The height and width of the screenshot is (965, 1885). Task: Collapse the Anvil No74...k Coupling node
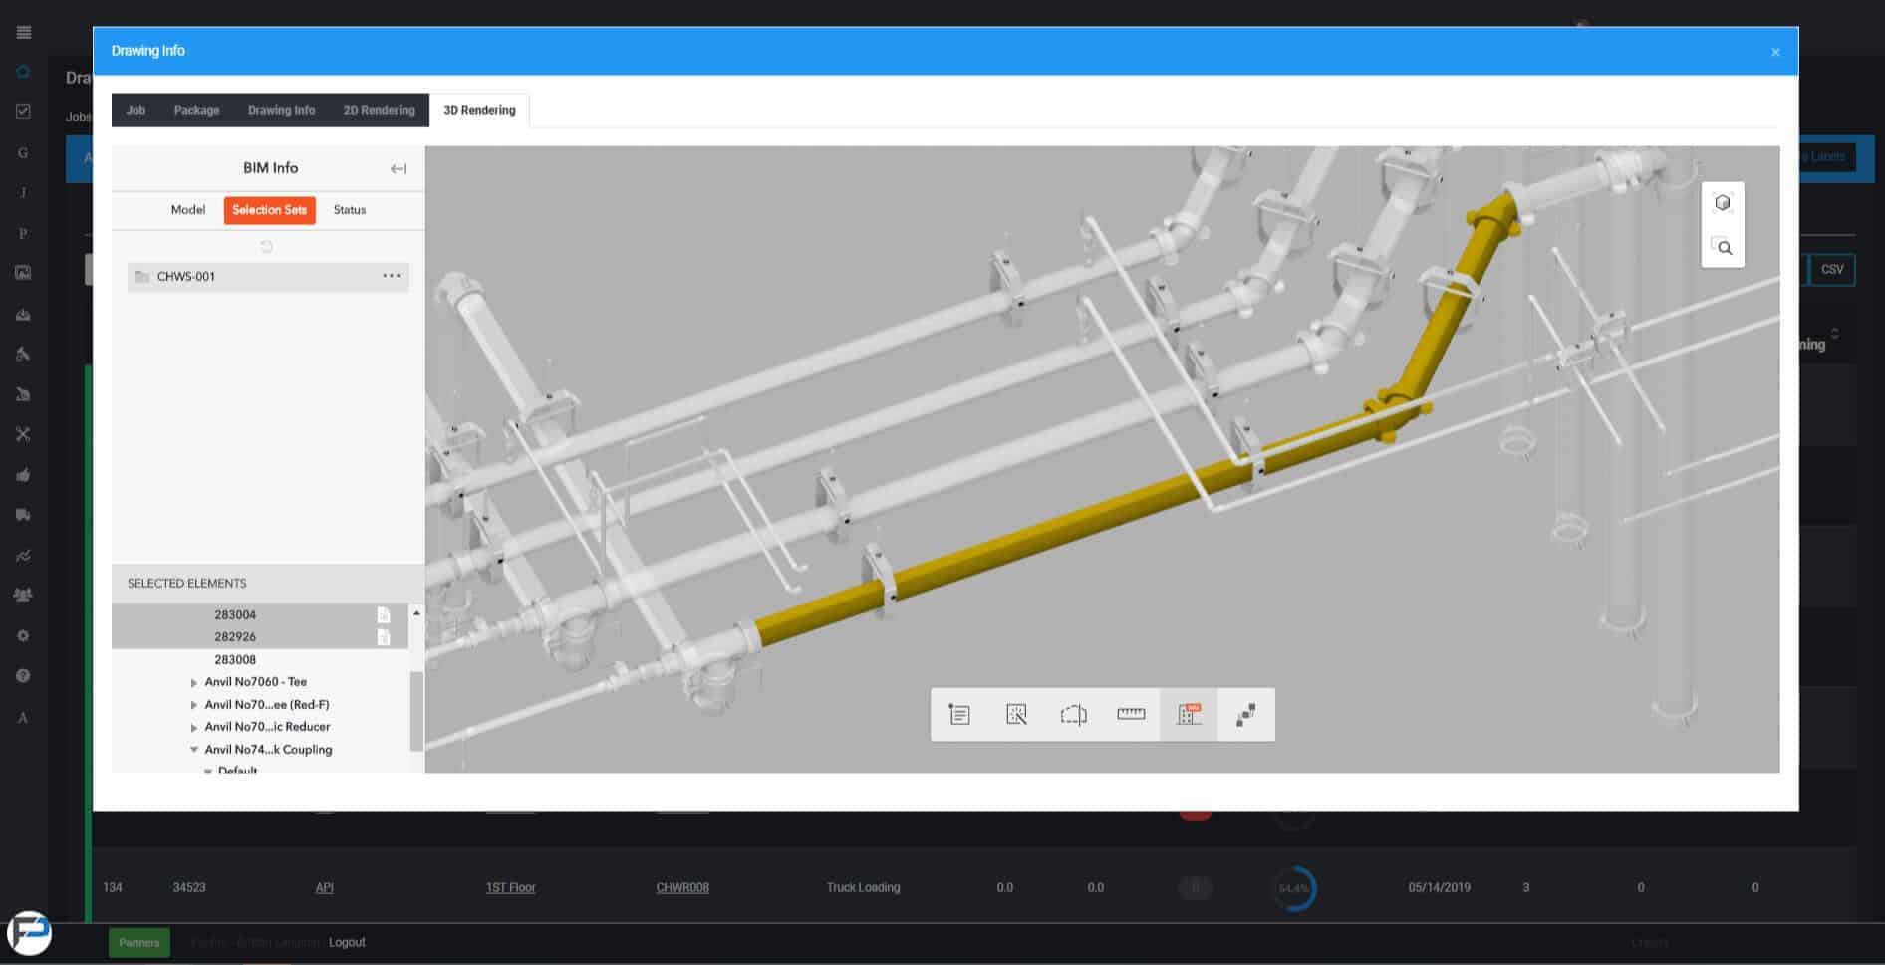194,750
